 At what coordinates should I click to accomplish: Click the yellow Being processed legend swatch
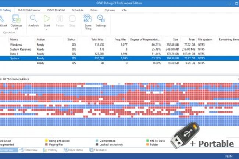click(x=46, y=140)
